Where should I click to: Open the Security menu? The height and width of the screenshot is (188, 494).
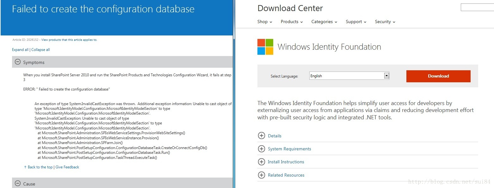tap(385, 22)
